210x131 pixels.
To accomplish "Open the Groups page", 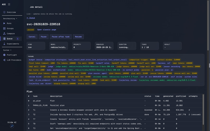I will click(x=10, y=28).
